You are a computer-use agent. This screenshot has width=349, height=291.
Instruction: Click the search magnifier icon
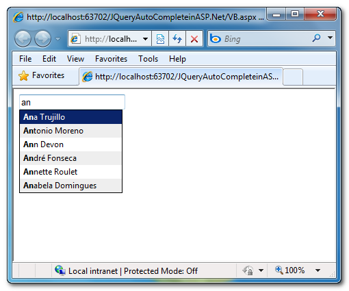tap(316, 38)
